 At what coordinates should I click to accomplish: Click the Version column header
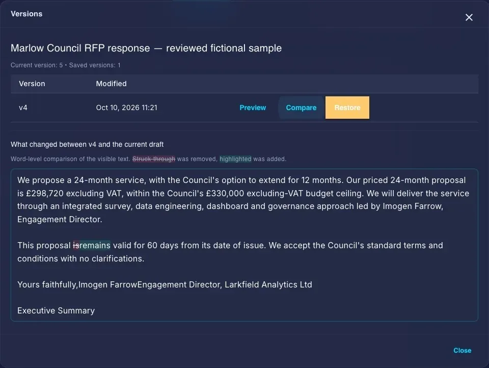pos(32,84)
